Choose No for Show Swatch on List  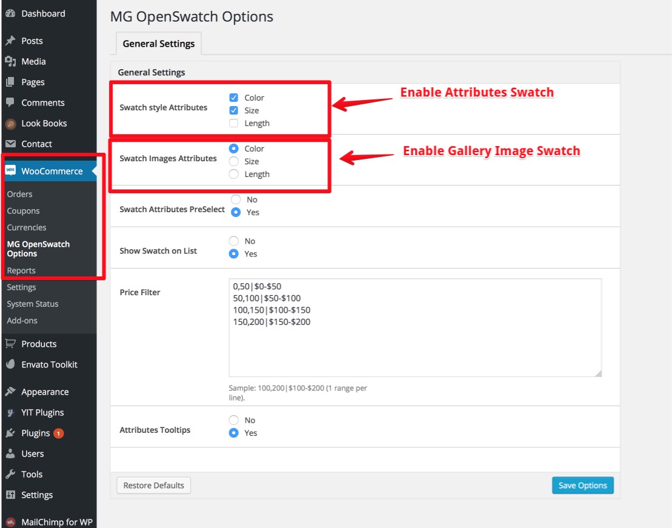233,241
